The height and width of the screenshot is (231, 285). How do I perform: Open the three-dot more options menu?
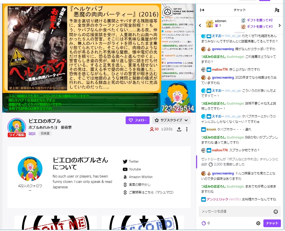pyautogui.click(x=187, y=129)
